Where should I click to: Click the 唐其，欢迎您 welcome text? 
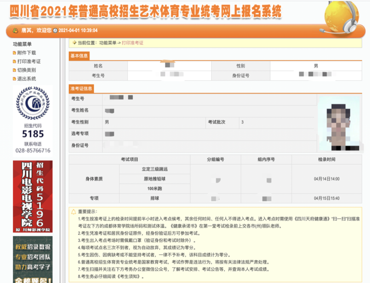[36, 31]
